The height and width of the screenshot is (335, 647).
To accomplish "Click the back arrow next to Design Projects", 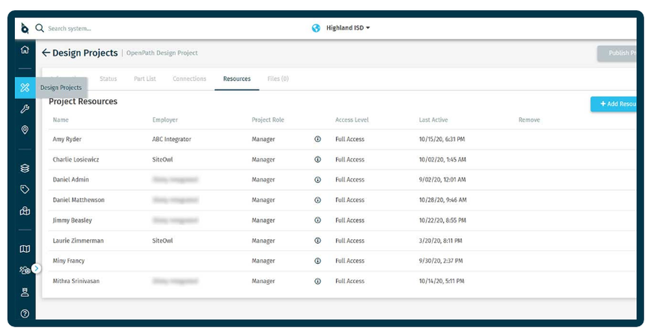I will click(x=46, y=53).
